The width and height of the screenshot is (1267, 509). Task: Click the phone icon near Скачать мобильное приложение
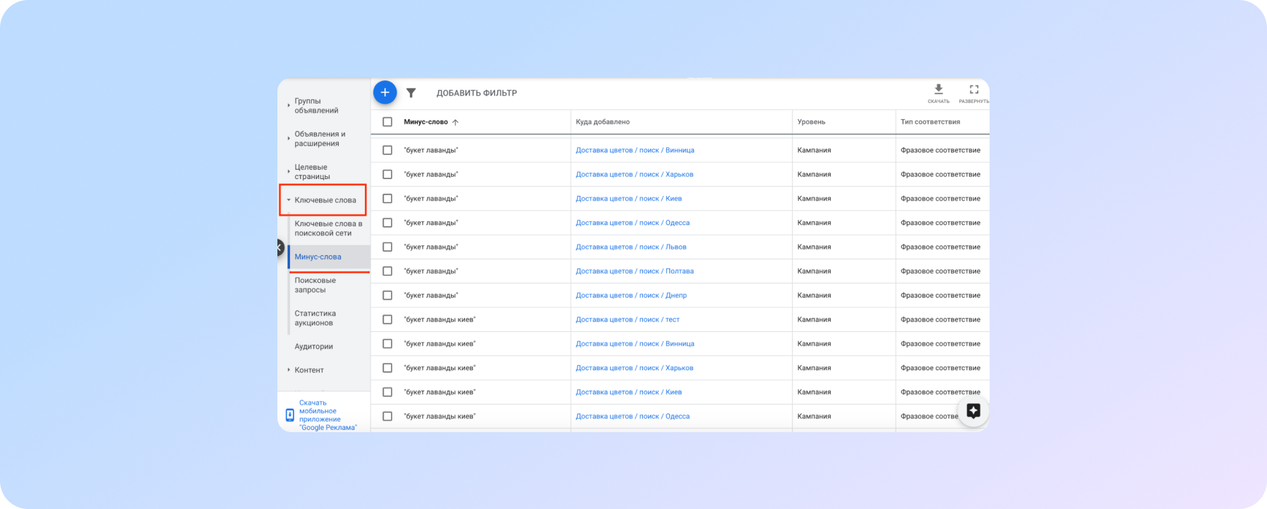(289, 415)
